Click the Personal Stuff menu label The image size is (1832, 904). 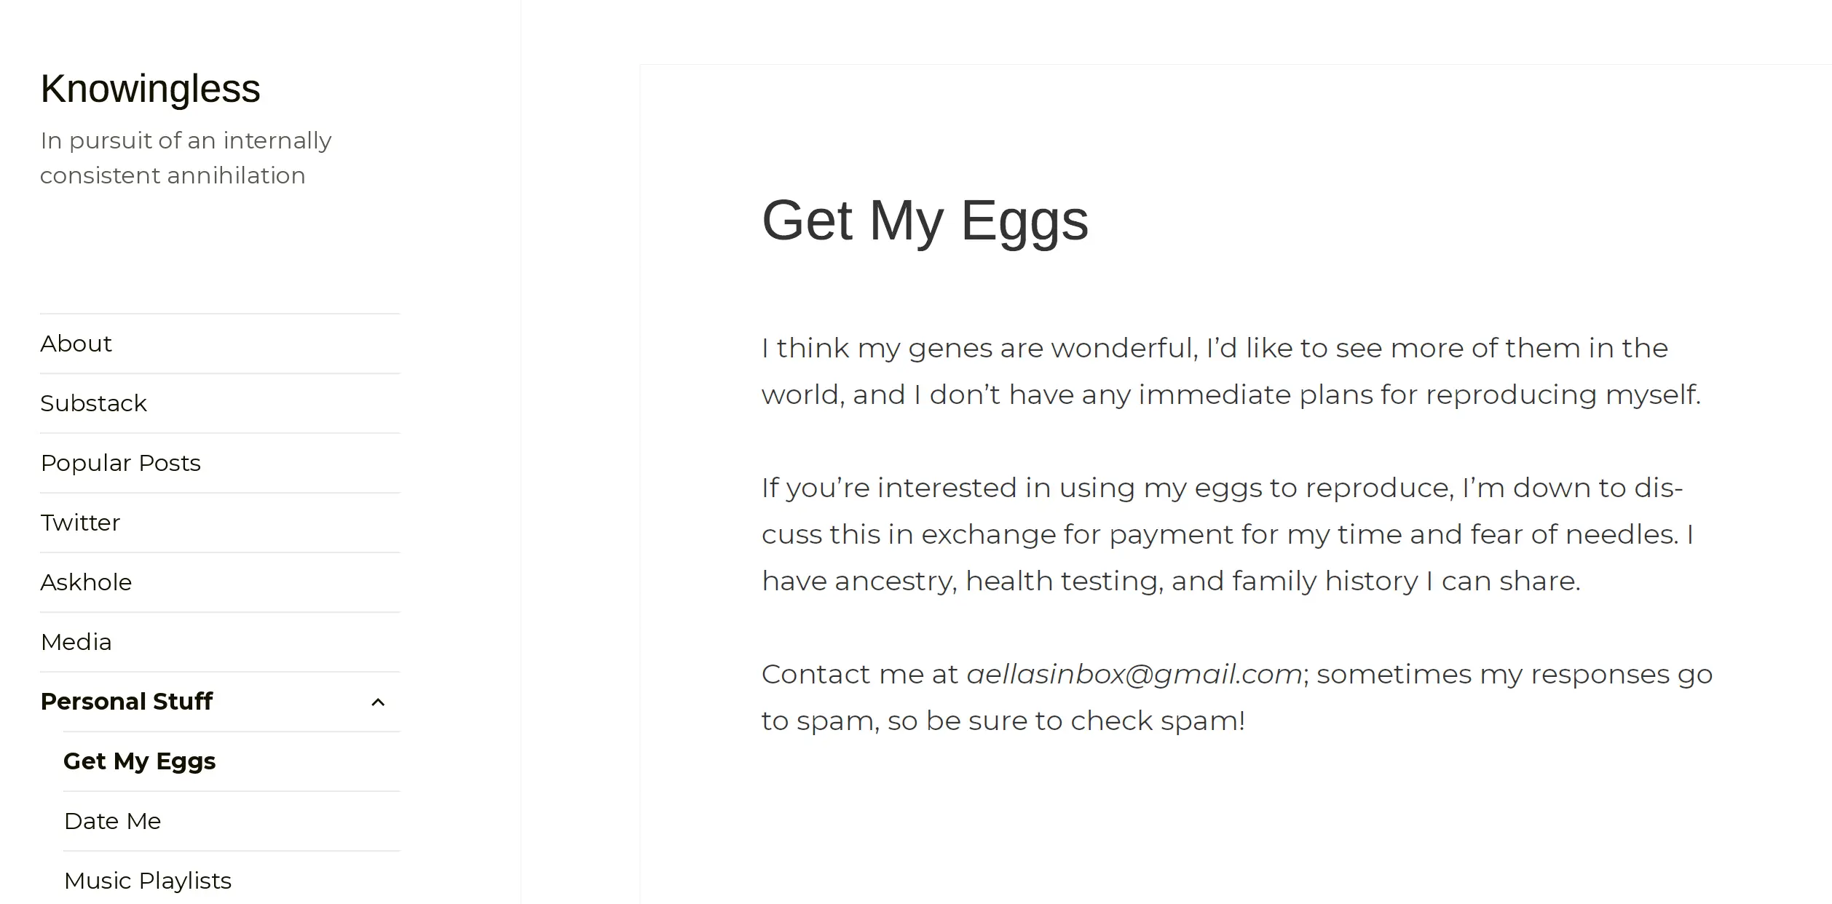127,702
